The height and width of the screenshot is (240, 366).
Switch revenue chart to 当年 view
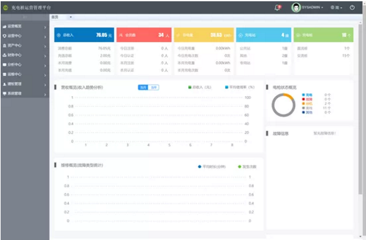coord(154,87)
